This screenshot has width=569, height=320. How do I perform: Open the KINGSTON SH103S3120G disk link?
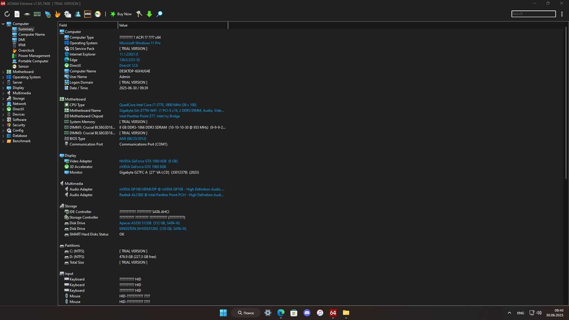pyautogui.click(x=152, y=228)
